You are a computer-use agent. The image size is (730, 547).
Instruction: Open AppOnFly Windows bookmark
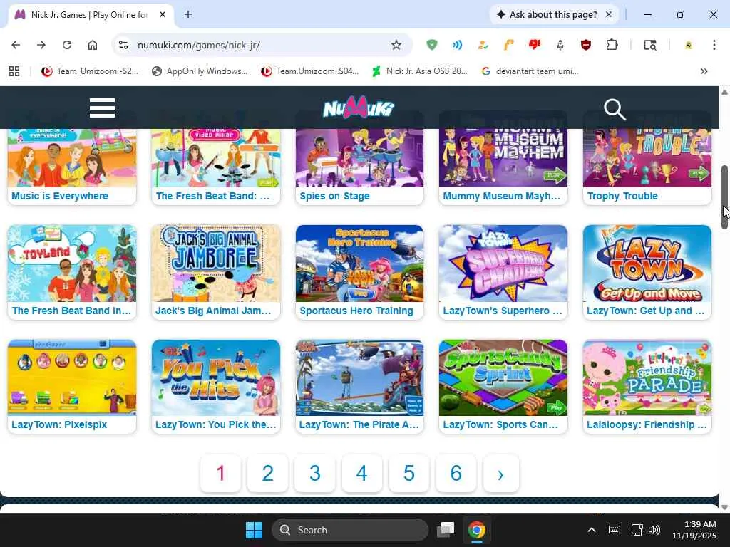click(200, 71)
